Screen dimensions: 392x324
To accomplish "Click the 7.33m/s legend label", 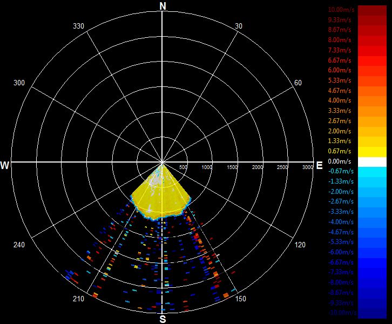I will pyautogui.click(x=340, y=50).
